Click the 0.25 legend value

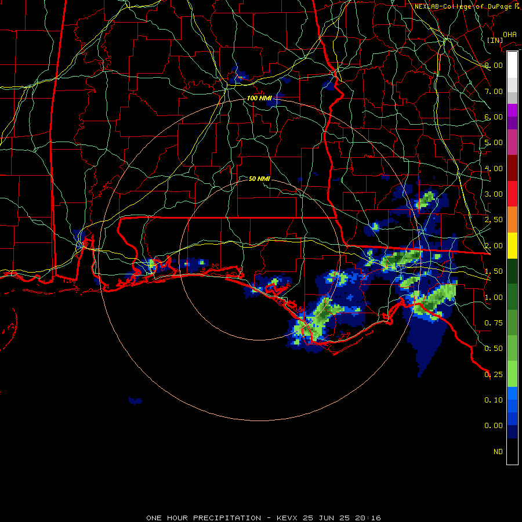tap(494, 375)
